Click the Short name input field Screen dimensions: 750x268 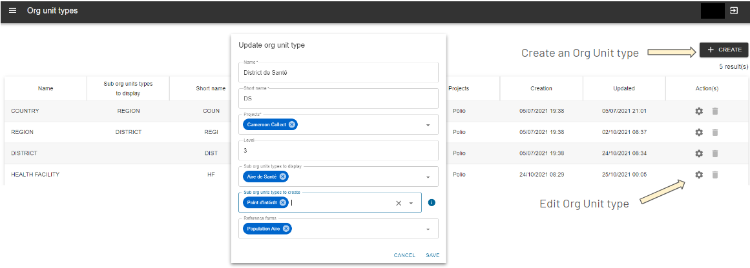coord(338,98)
